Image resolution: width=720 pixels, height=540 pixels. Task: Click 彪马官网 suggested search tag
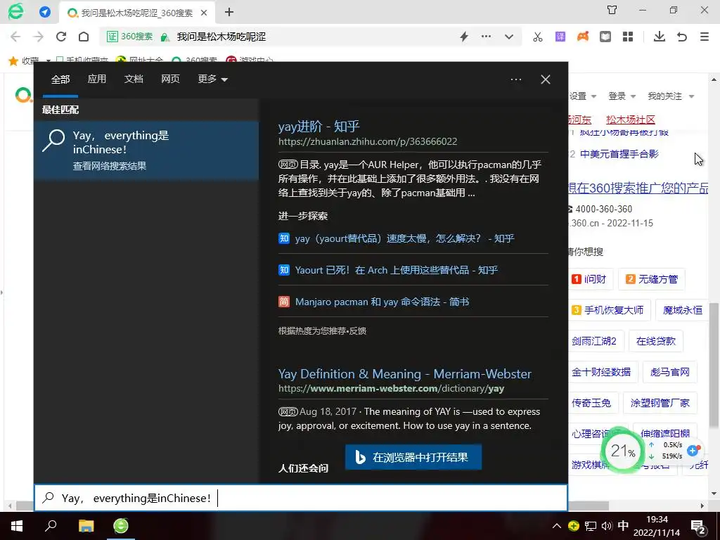coord(670,372)
